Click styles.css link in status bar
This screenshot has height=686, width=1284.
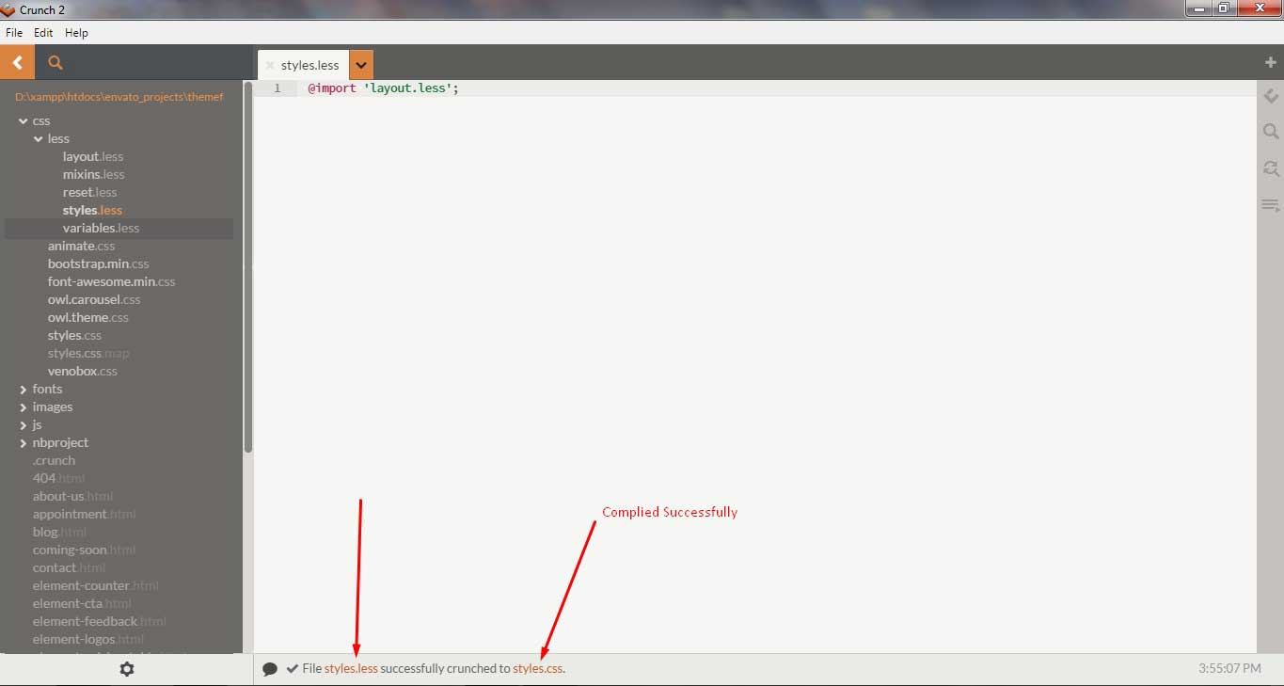(x=538, y=669)
